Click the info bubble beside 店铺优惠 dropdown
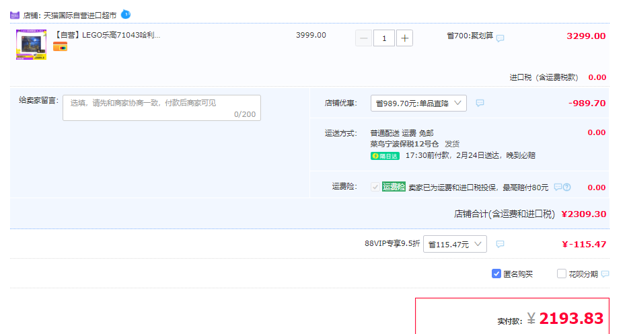The image size is (629, 334). coord(480,103)
